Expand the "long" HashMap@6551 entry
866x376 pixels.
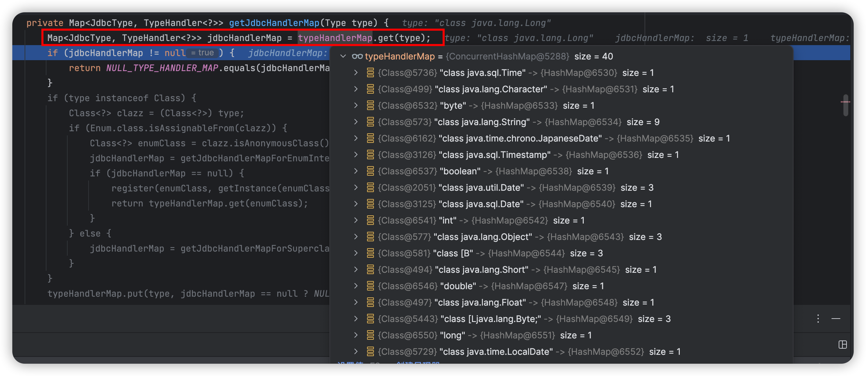point(356,335)
